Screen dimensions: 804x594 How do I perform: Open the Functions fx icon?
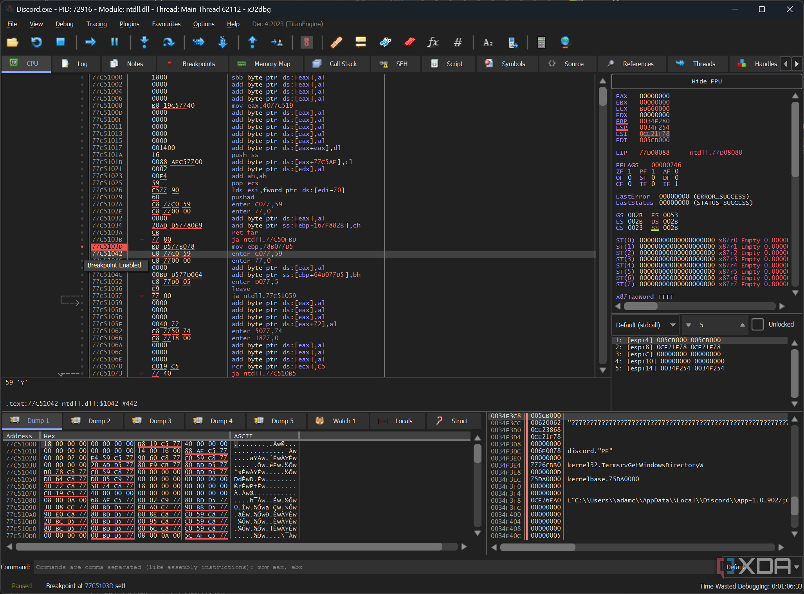433,42
